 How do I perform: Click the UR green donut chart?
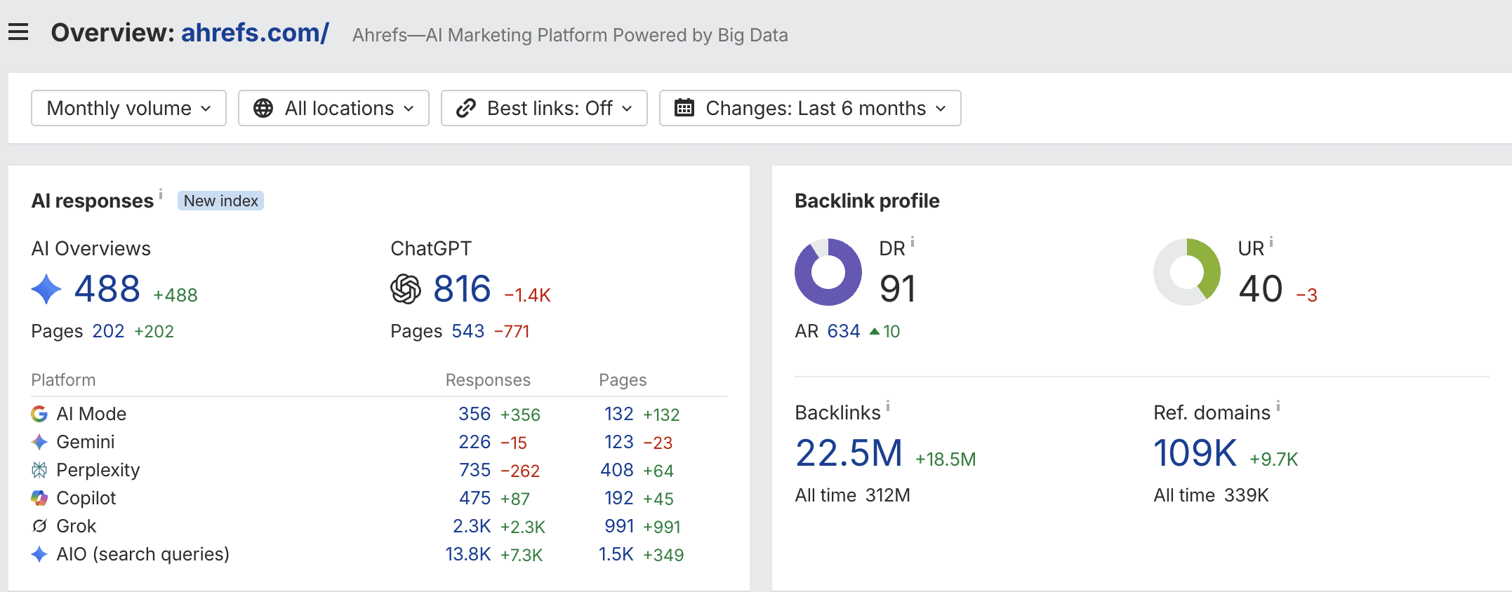1187,272
